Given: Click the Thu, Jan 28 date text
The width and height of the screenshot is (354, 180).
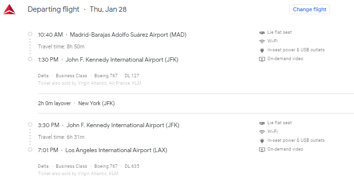Looking at the screenshot, I should [x=108, y=9].
